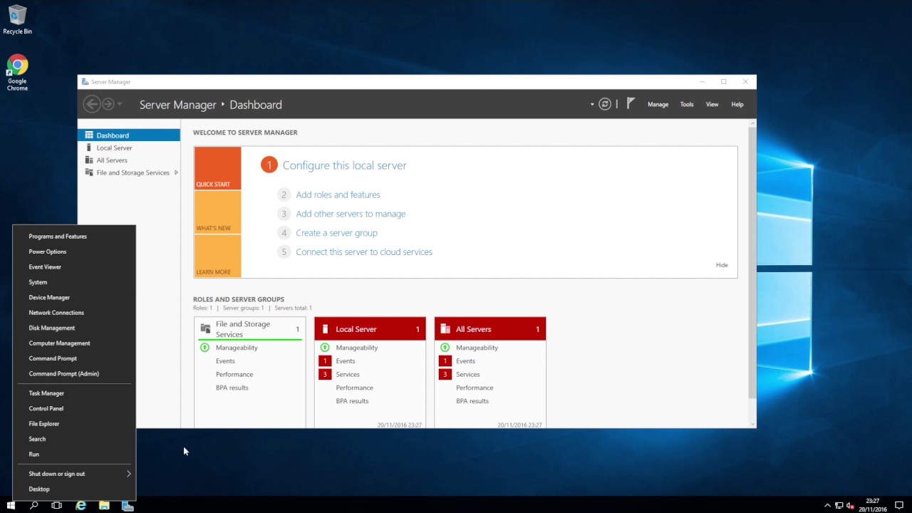Select the LEARN MORE tile tab
Screen dimensions: 912x513
click(x=217, y=256)
